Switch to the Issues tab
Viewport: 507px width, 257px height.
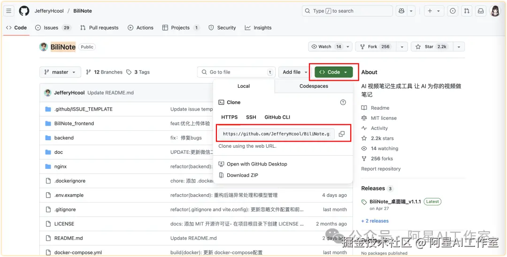[x=53, y=28]
